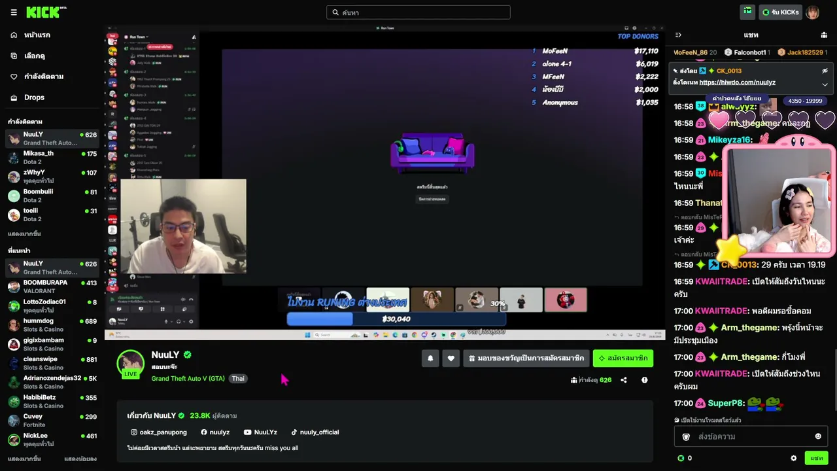Click the Thai language tag
This screenshot has width=837, height=471.
[x=238, y=378]
